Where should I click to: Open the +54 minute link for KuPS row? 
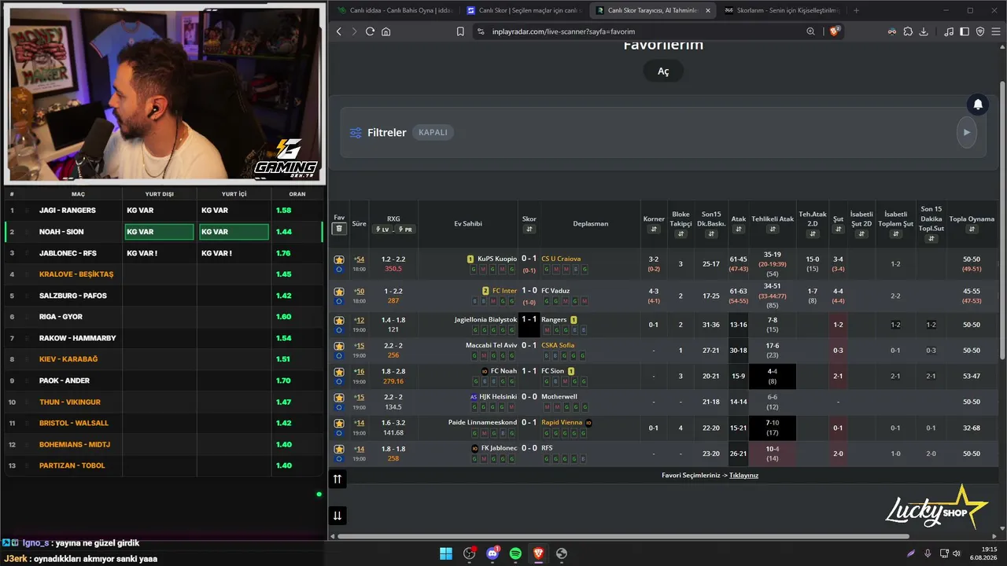(359, 259)
